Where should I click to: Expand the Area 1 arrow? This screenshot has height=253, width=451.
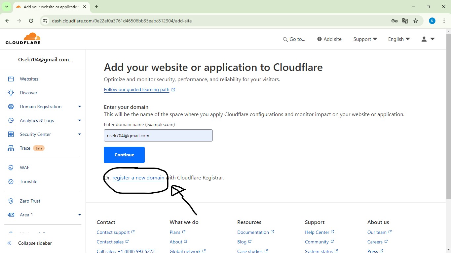(79, 215)
